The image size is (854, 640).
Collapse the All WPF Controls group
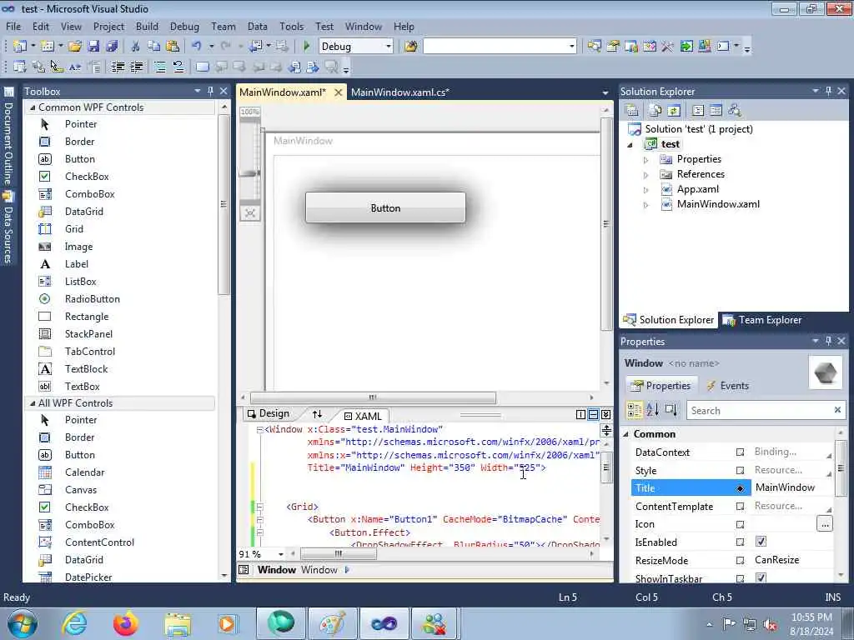click(33, 403)
